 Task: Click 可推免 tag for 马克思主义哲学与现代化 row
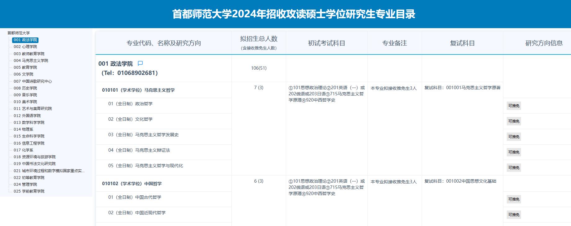pos(514,168)
